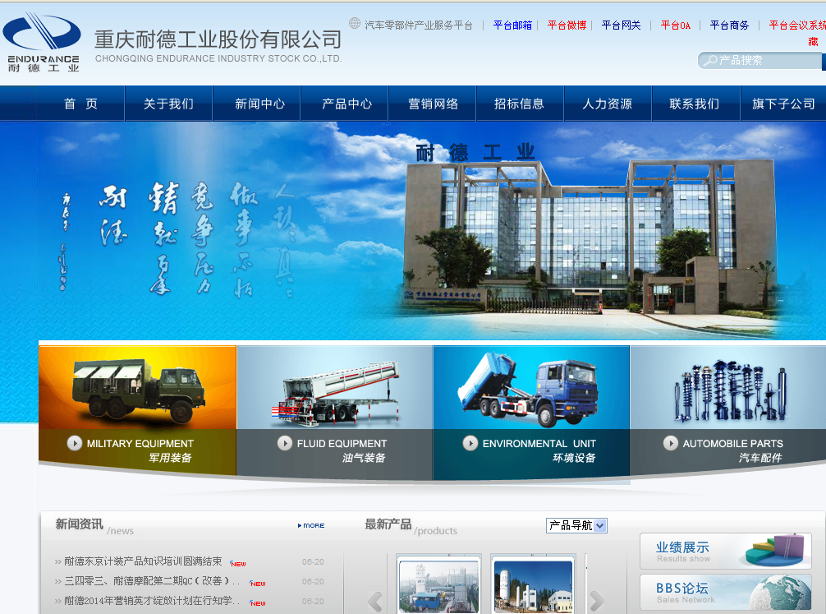The width and height of the screenshot is (826, 614).
Task: Click the 油气装备 label
Action: click(364, 457)
